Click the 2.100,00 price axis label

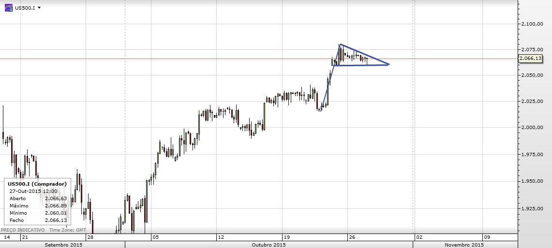(532, 24)
